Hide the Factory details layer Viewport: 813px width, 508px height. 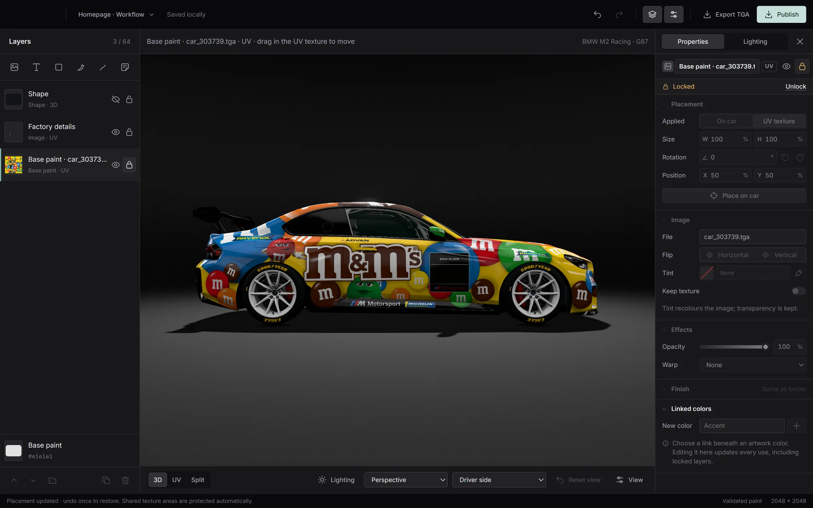click(x=115, y=132)
